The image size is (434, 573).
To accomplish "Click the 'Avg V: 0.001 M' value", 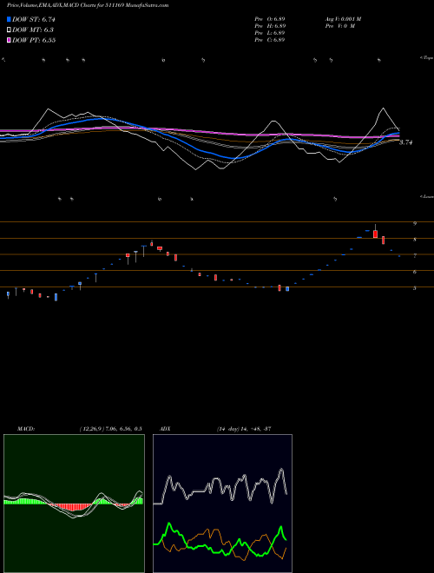I will pos(343,19).
